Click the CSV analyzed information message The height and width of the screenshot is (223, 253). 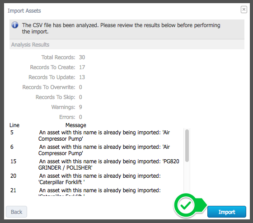click(121, 28)
